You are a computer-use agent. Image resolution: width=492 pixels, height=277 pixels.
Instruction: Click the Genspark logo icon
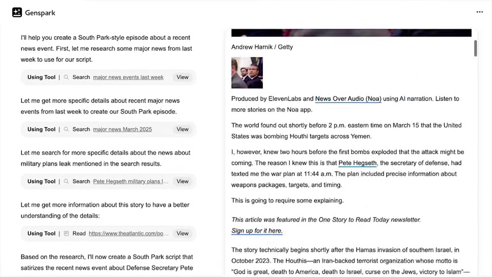pos(17,13)
